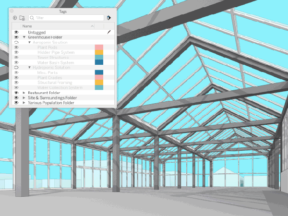This screenshot has height=216, width=288.
Task: Expand the Restaurant Folder
Action: pyautogui.click(x=24, y=93)
